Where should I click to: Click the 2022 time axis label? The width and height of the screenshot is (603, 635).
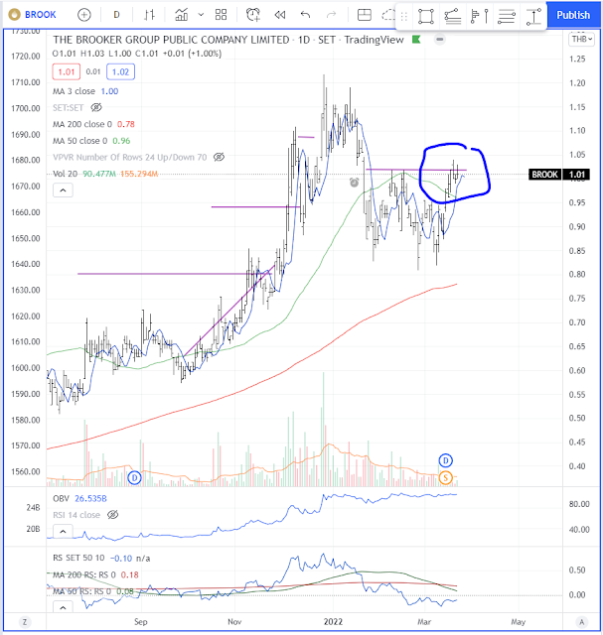tap(333, 622)
